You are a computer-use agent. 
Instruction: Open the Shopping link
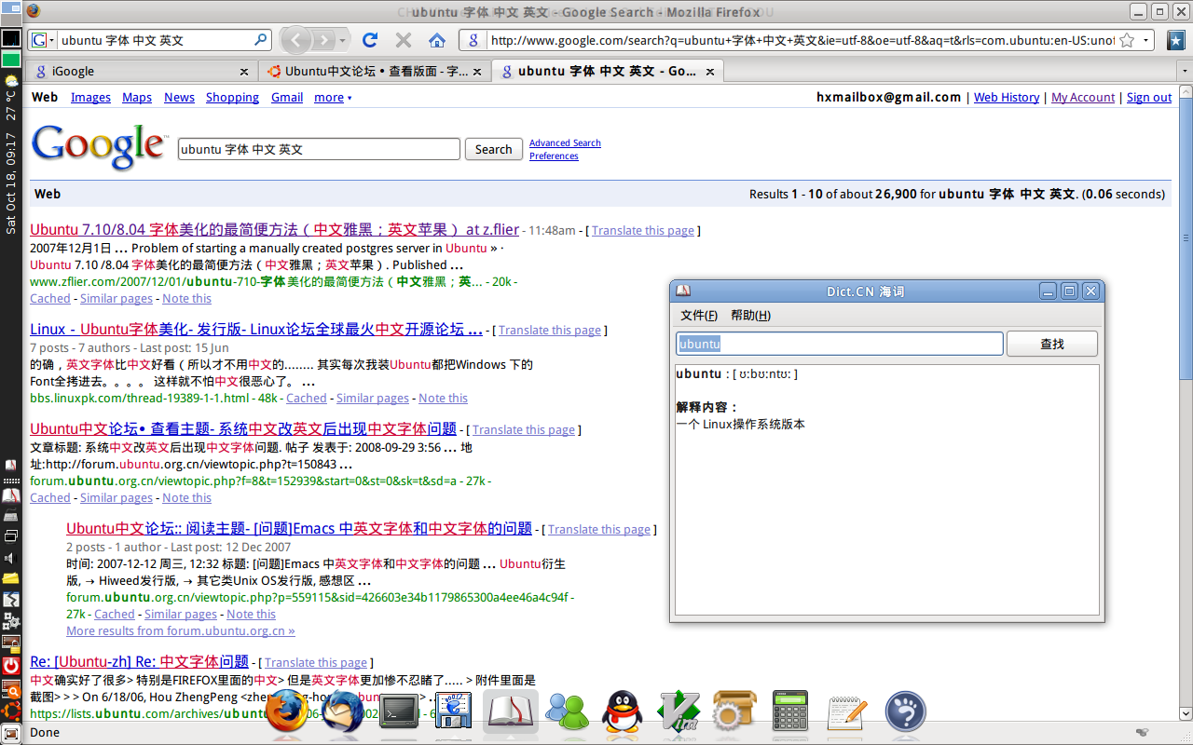click(232, 97)
